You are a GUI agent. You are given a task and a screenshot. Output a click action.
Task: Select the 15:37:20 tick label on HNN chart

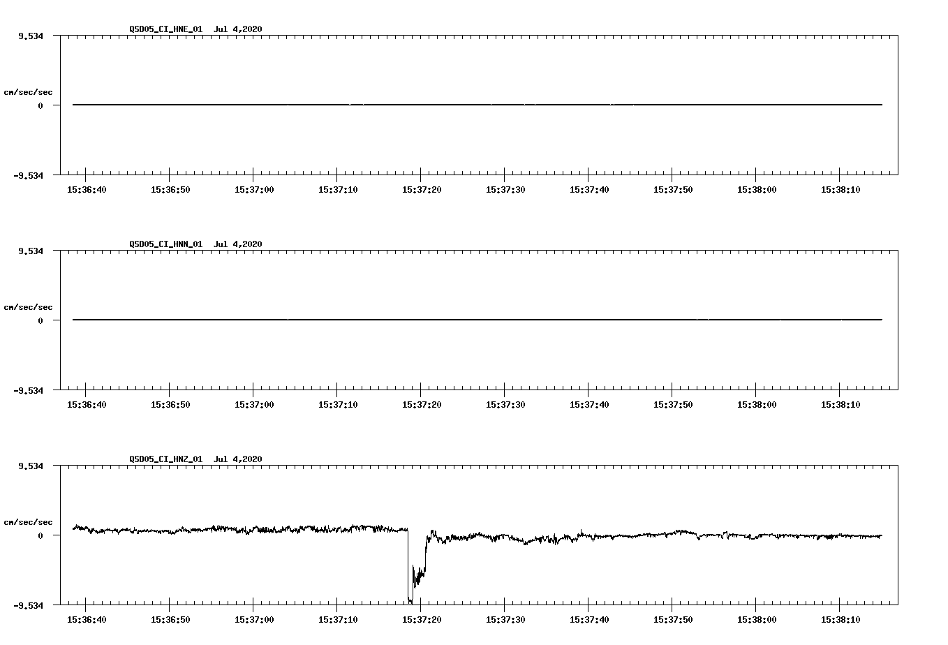[x=422, y=405]
